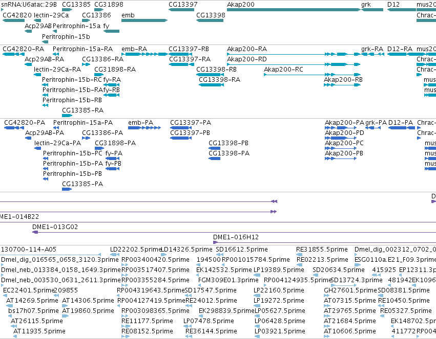Select the CG13385-RA transcript label

click(x=83, y=110)
